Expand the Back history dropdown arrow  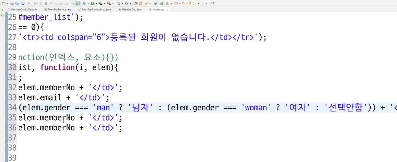[198, 4]
